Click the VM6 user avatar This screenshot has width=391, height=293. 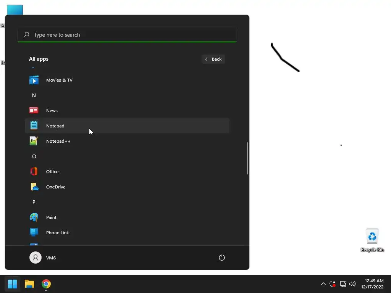[36, 258]
